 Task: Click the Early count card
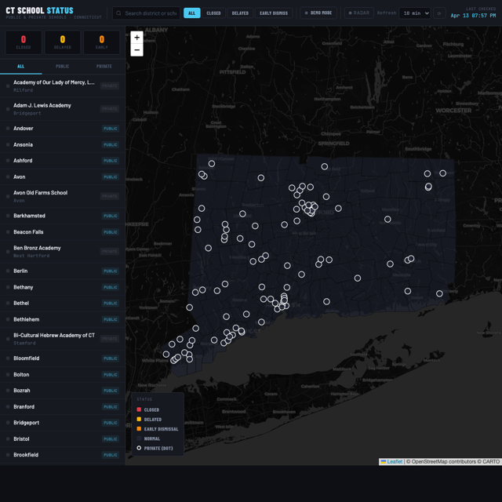coord(101,42)
